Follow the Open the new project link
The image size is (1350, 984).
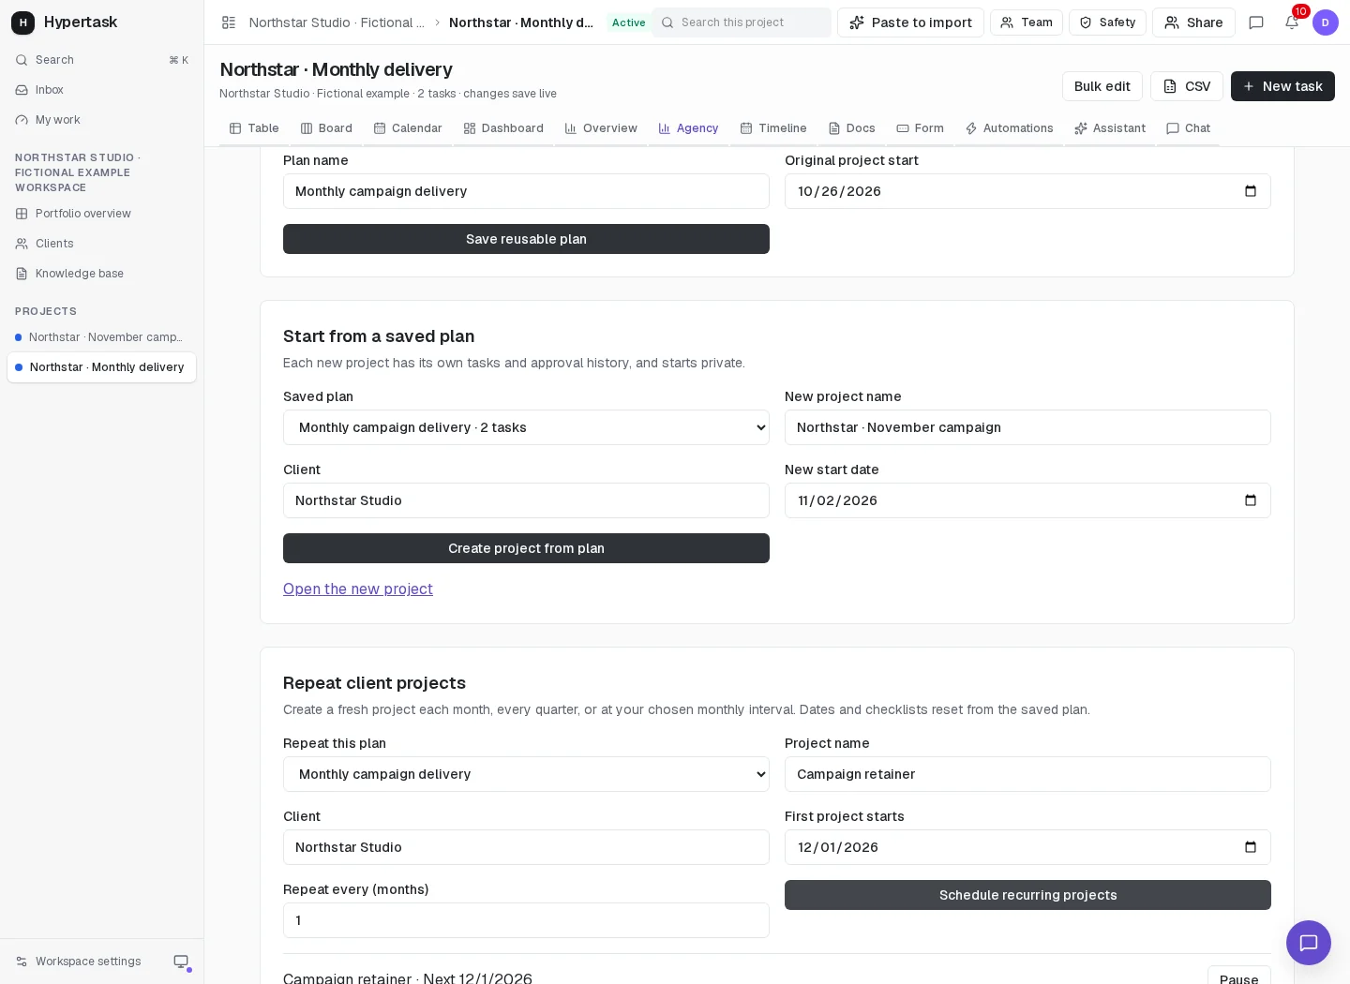[x=358, y=589]
